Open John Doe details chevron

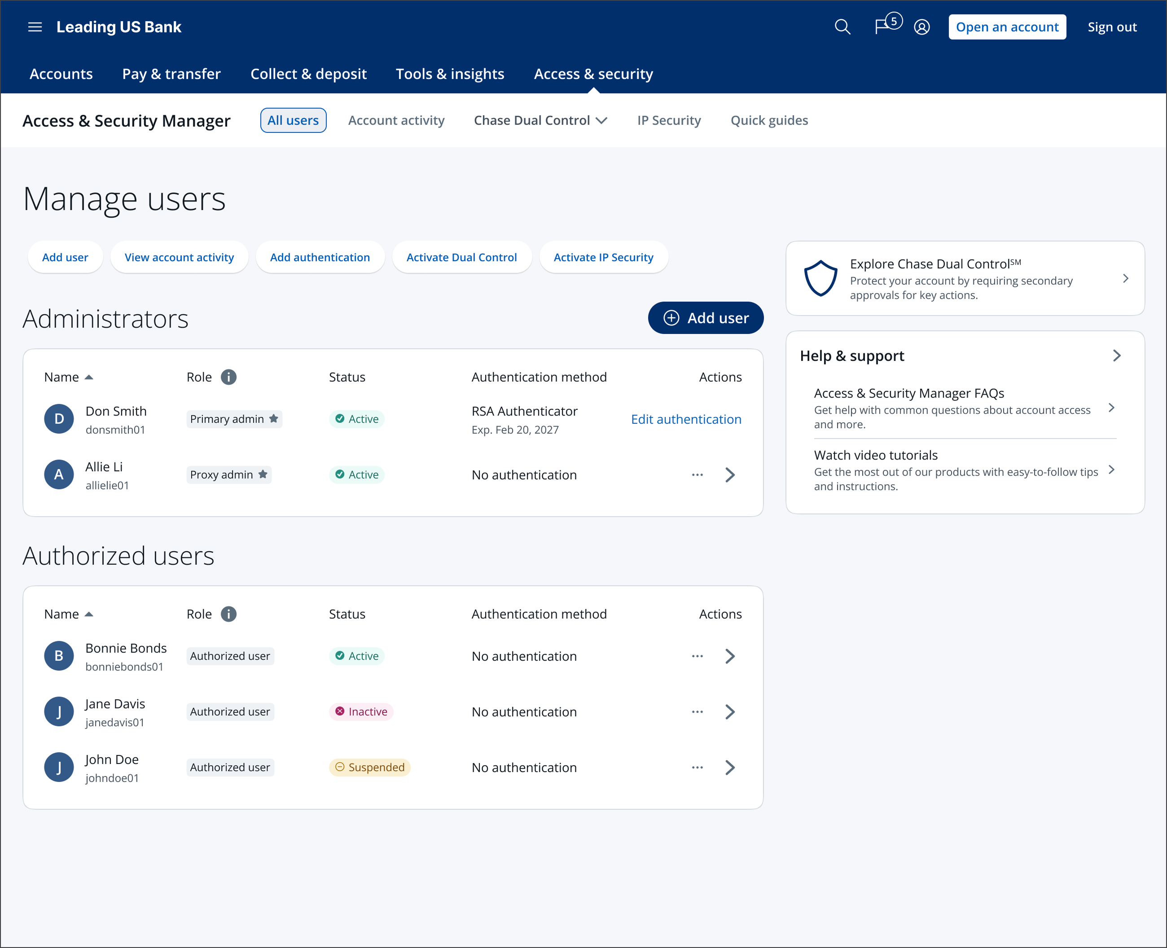[x=730, y=767]
